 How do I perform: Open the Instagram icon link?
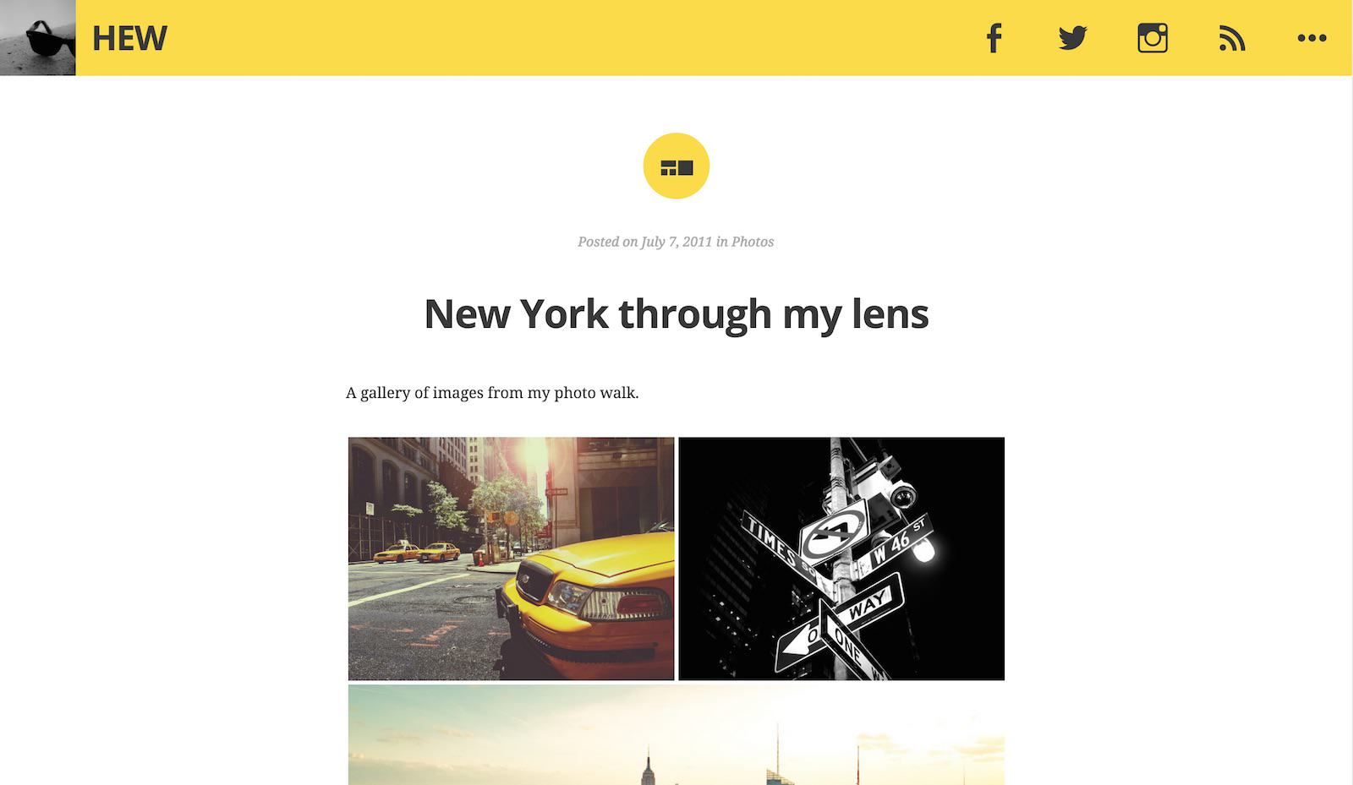pyautogui.click(x=1153, y=38)
